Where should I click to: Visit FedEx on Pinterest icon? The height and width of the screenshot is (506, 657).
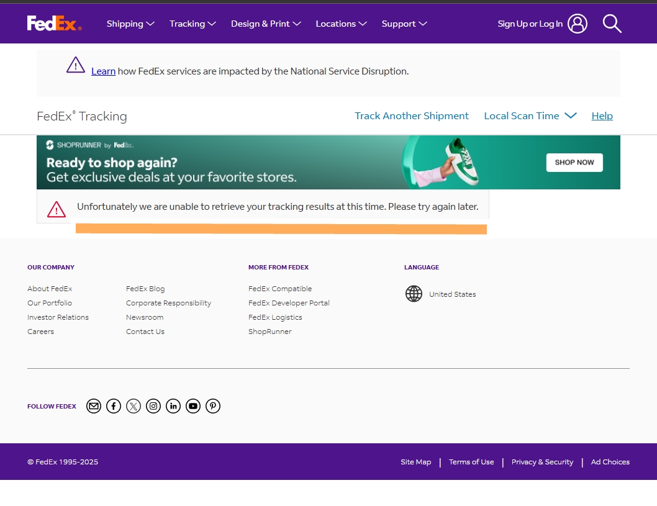213,406
